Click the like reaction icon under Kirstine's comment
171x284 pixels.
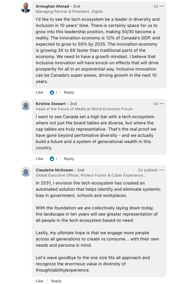[52, 159]
